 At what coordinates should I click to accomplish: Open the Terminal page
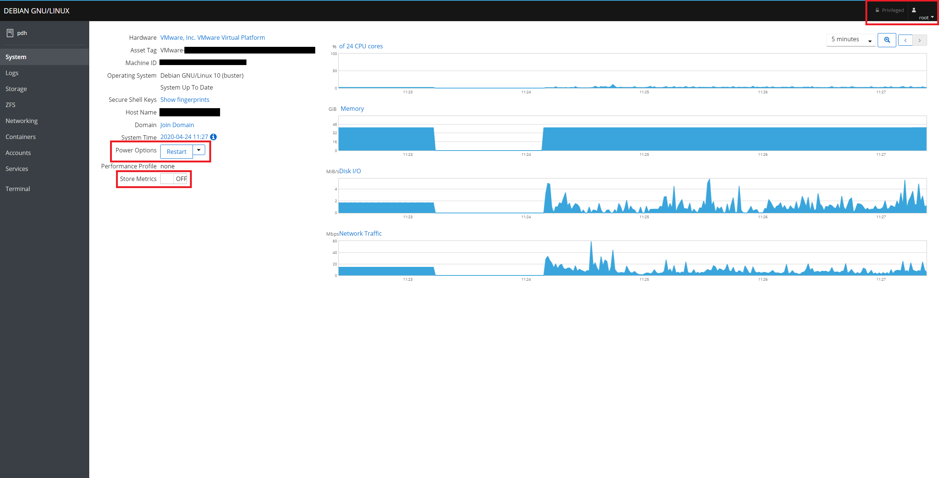click(x=18, y=189)
